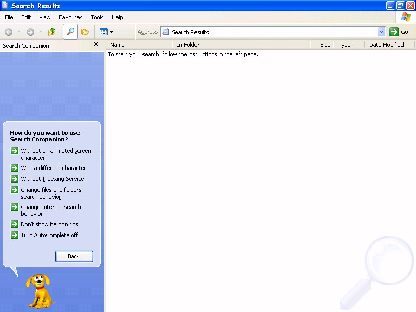Click the Back button in Search Companion
The height and width of the screenshot is (312, 416).
click(x=74, y=256)
